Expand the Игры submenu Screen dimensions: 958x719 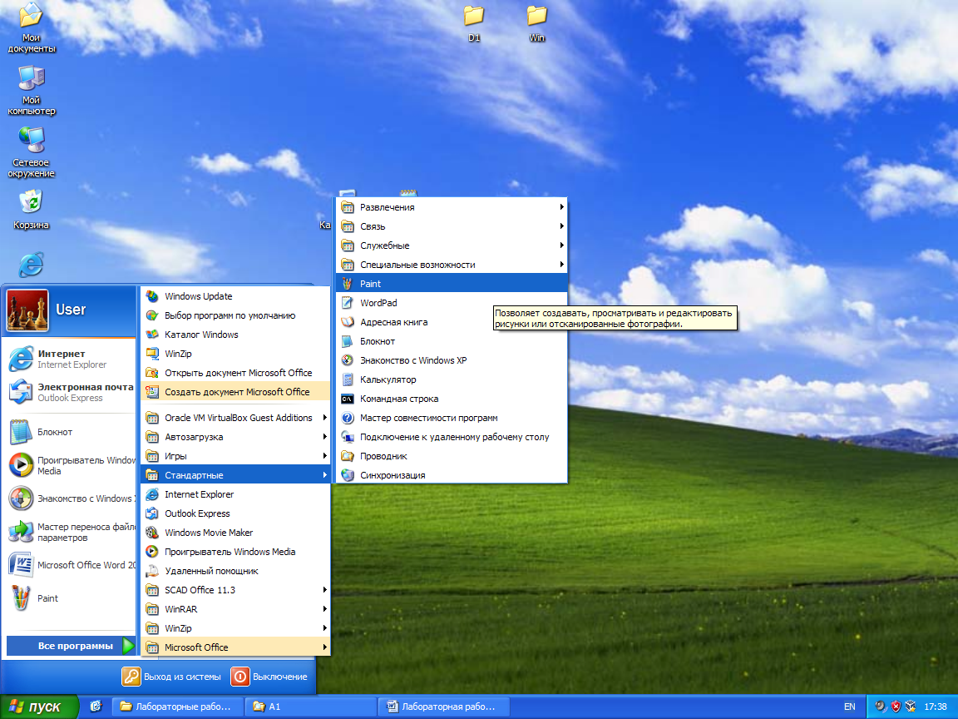tap(236, 456)
